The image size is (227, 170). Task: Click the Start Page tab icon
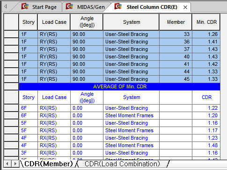25,7
